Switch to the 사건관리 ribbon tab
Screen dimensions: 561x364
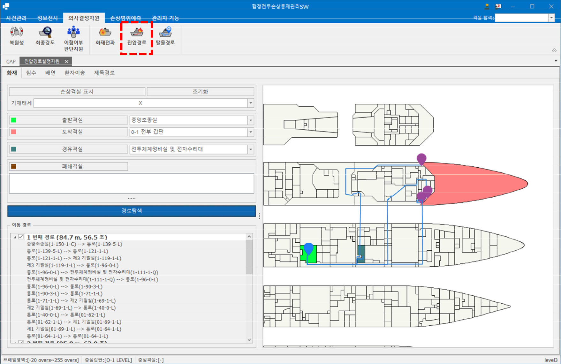pos(16,18)
